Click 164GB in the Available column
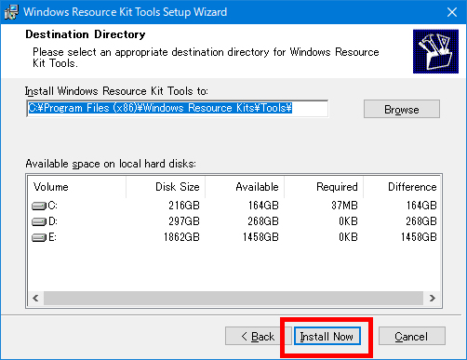467x360 pixels. (x=263, y=206)
